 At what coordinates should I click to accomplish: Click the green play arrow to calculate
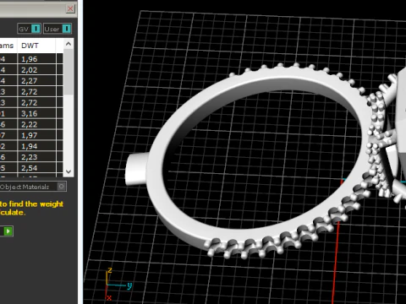8,231
